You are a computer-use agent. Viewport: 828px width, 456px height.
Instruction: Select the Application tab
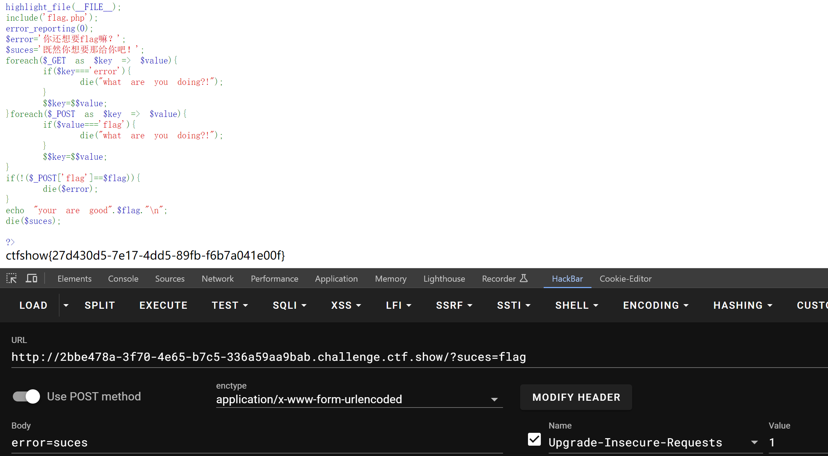click(336, 279)
